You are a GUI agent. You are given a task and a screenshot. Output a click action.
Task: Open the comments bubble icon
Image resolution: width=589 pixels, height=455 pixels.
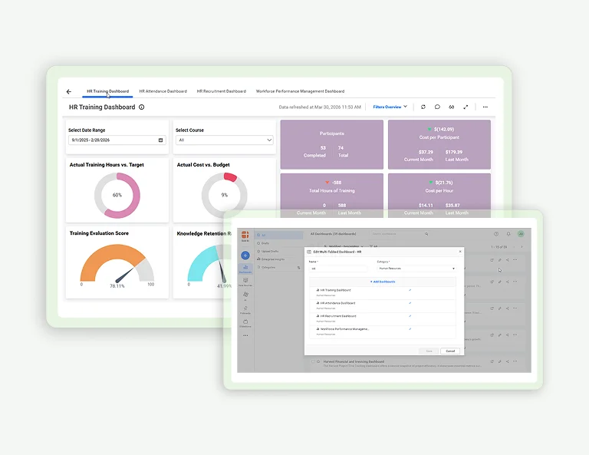437,107
